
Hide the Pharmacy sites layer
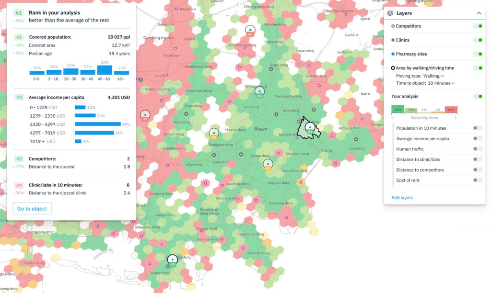tap(477, 54)
